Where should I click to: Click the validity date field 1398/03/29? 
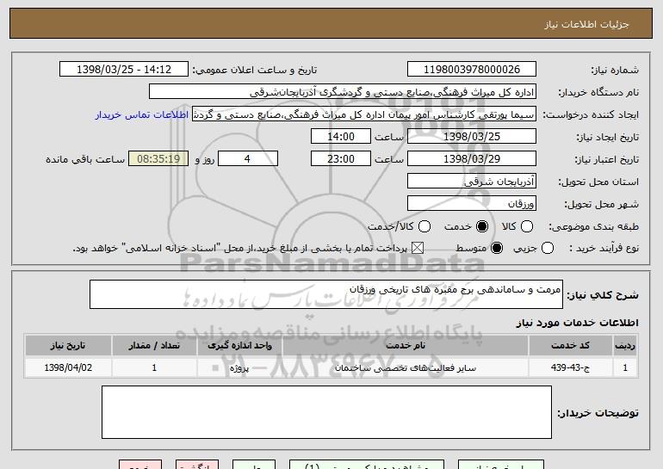[x=472, y=159]
